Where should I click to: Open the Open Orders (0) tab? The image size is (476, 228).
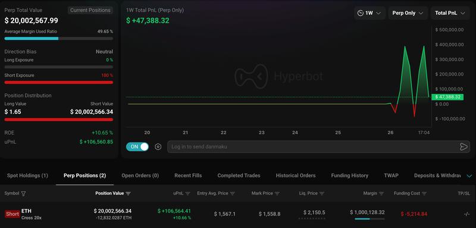point(140,176)
